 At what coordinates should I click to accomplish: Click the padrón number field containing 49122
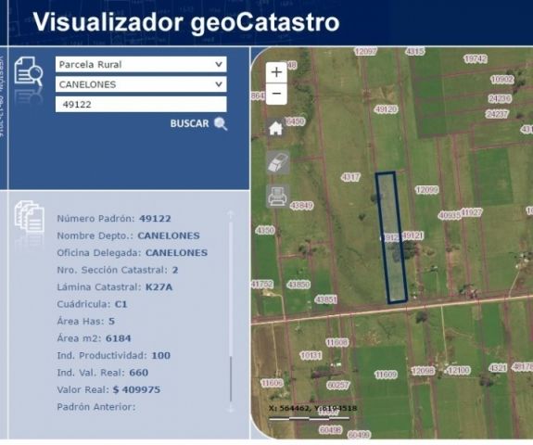[141, 105]
